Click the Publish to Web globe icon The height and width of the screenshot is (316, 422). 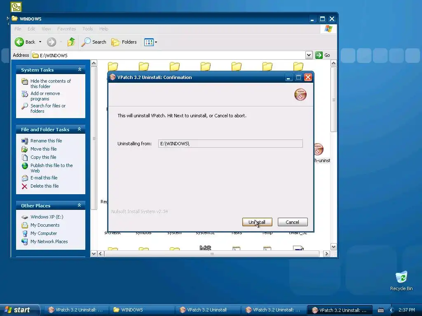point(24,165)
